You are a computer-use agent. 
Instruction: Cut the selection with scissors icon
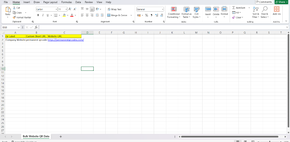[x=14, y=8]
